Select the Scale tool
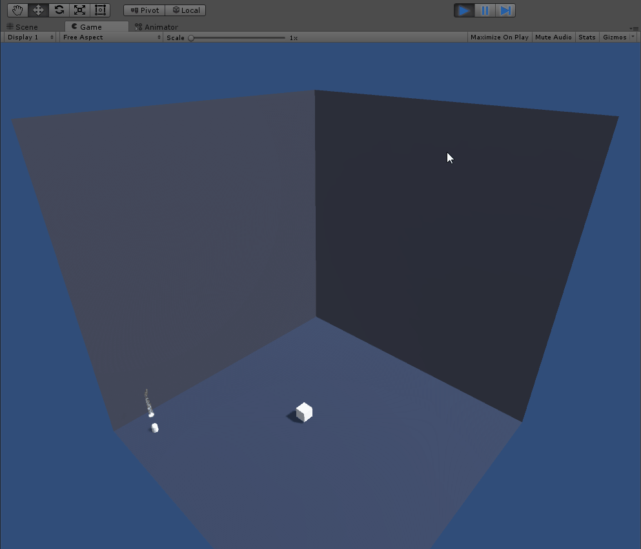641x549 pixels. click(x=79, y=10)
